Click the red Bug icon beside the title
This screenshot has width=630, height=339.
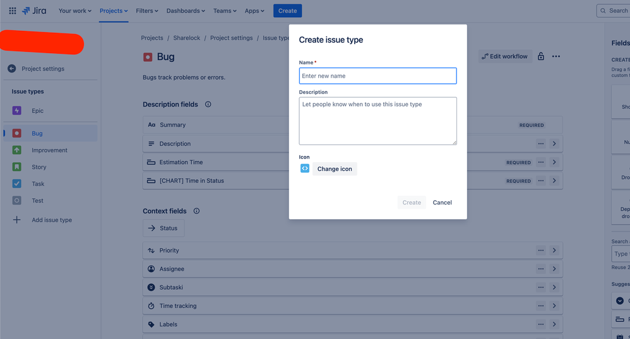148,57
